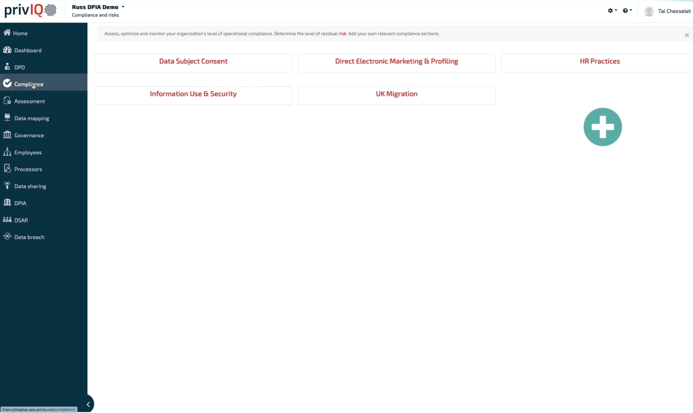Expand the Russ DPIA Demo organization dropdown
The image size is (693, 413).
click(98, 7)
